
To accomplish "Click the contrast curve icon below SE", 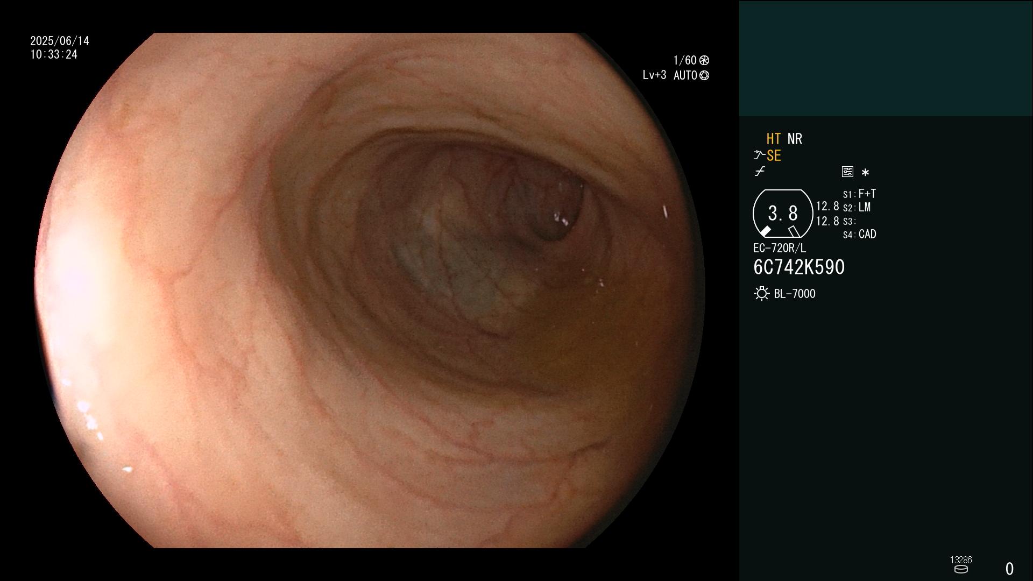I will pyautogui.click(x=760, y=172).
